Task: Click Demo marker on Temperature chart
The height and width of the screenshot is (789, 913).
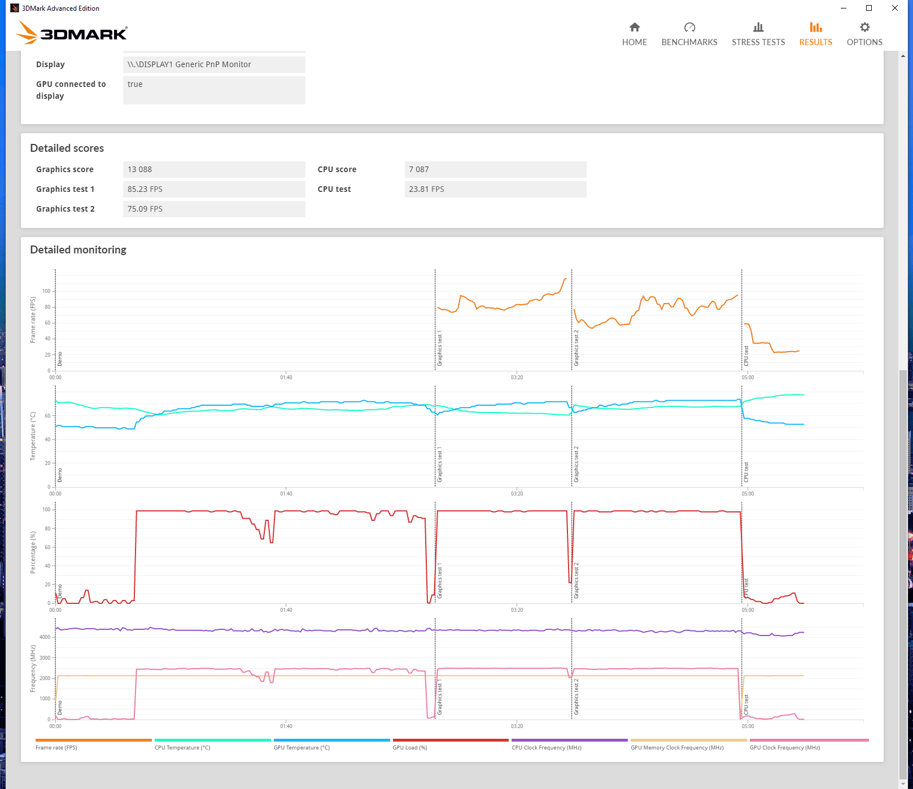Action: click(60, 475)
